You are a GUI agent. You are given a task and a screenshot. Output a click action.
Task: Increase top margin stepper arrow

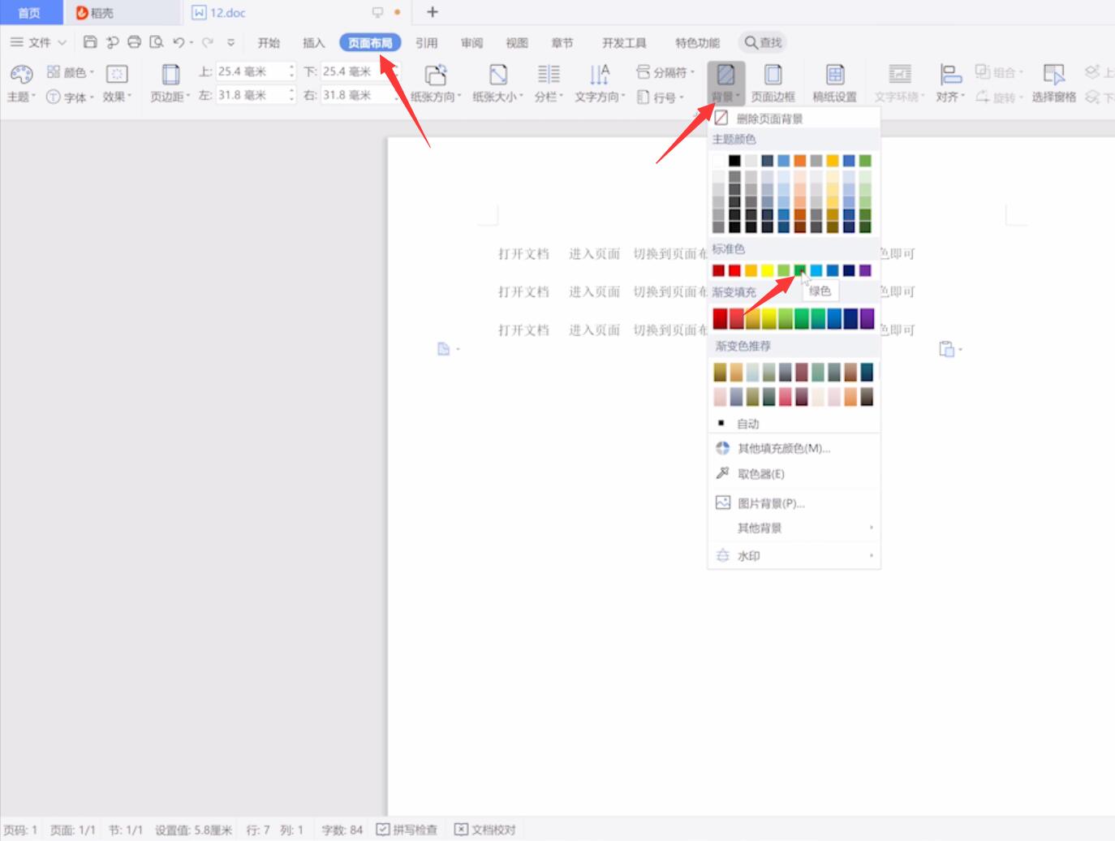click(x=291, y=67)
